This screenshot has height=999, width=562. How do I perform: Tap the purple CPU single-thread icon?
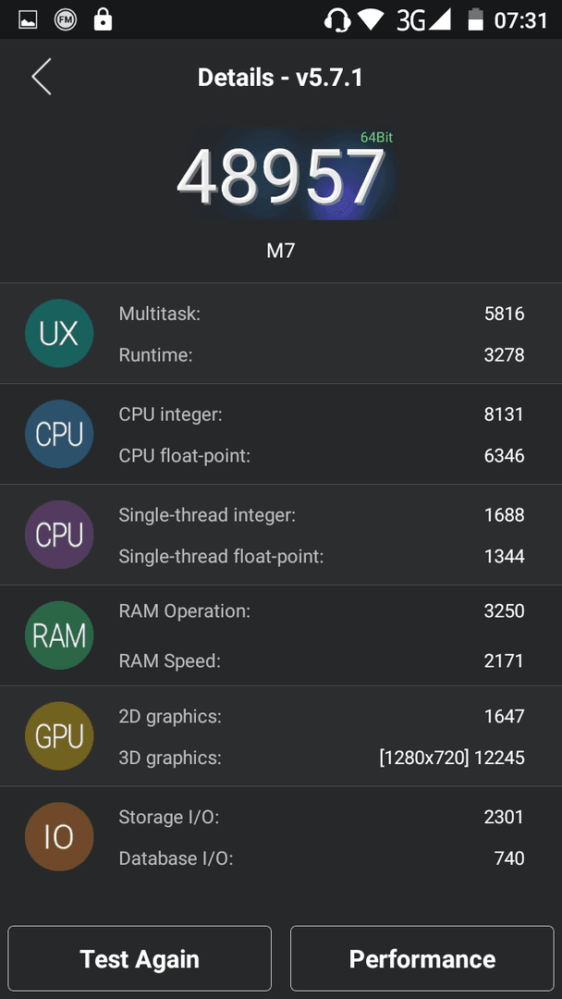pos(59,535)
